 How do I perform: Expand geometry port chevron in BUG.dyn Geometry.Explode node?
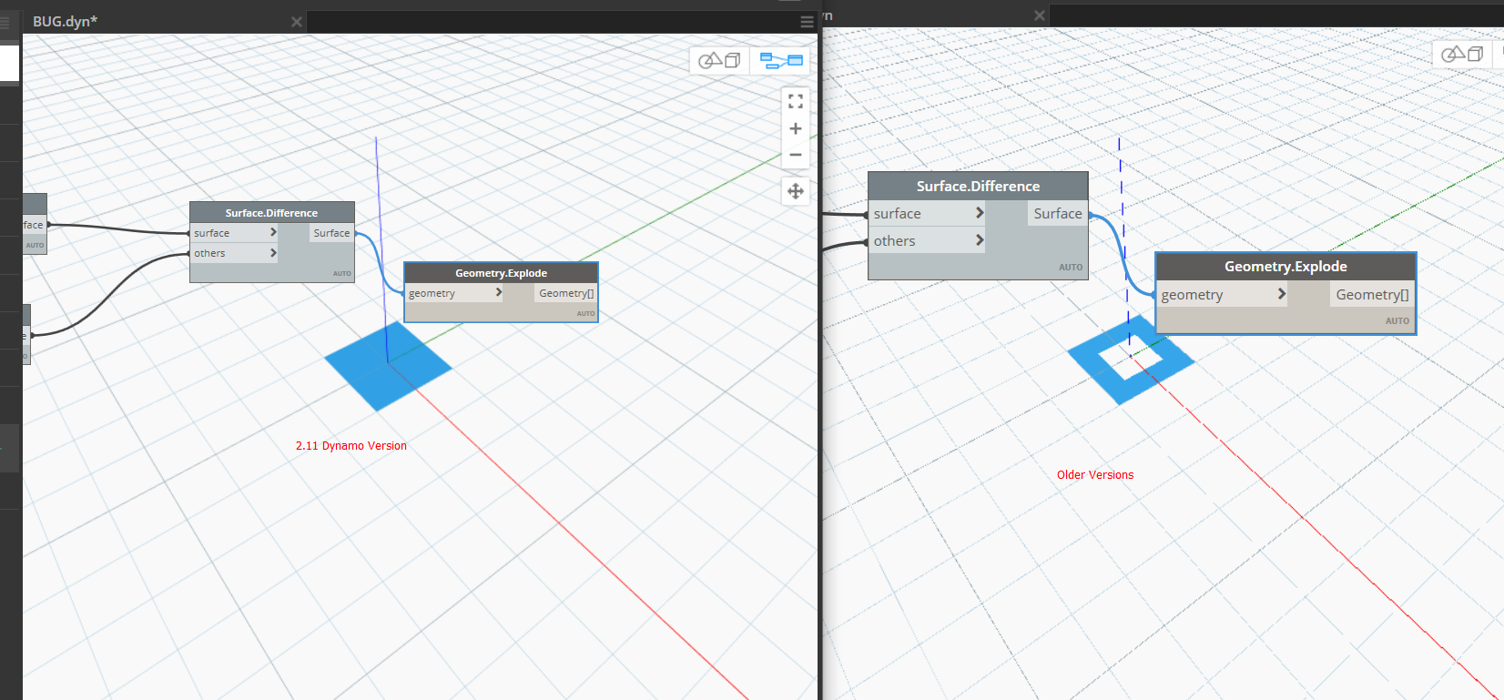(x=498, y=293)
